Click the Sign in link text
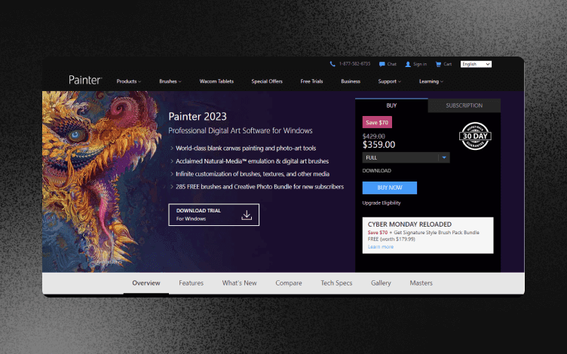567x354 pixels. 420,64
